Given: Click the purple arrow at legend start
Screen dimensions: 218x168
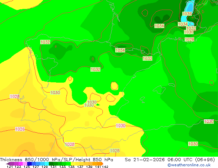Looking at the screenshot, I should tap(8, 164).
